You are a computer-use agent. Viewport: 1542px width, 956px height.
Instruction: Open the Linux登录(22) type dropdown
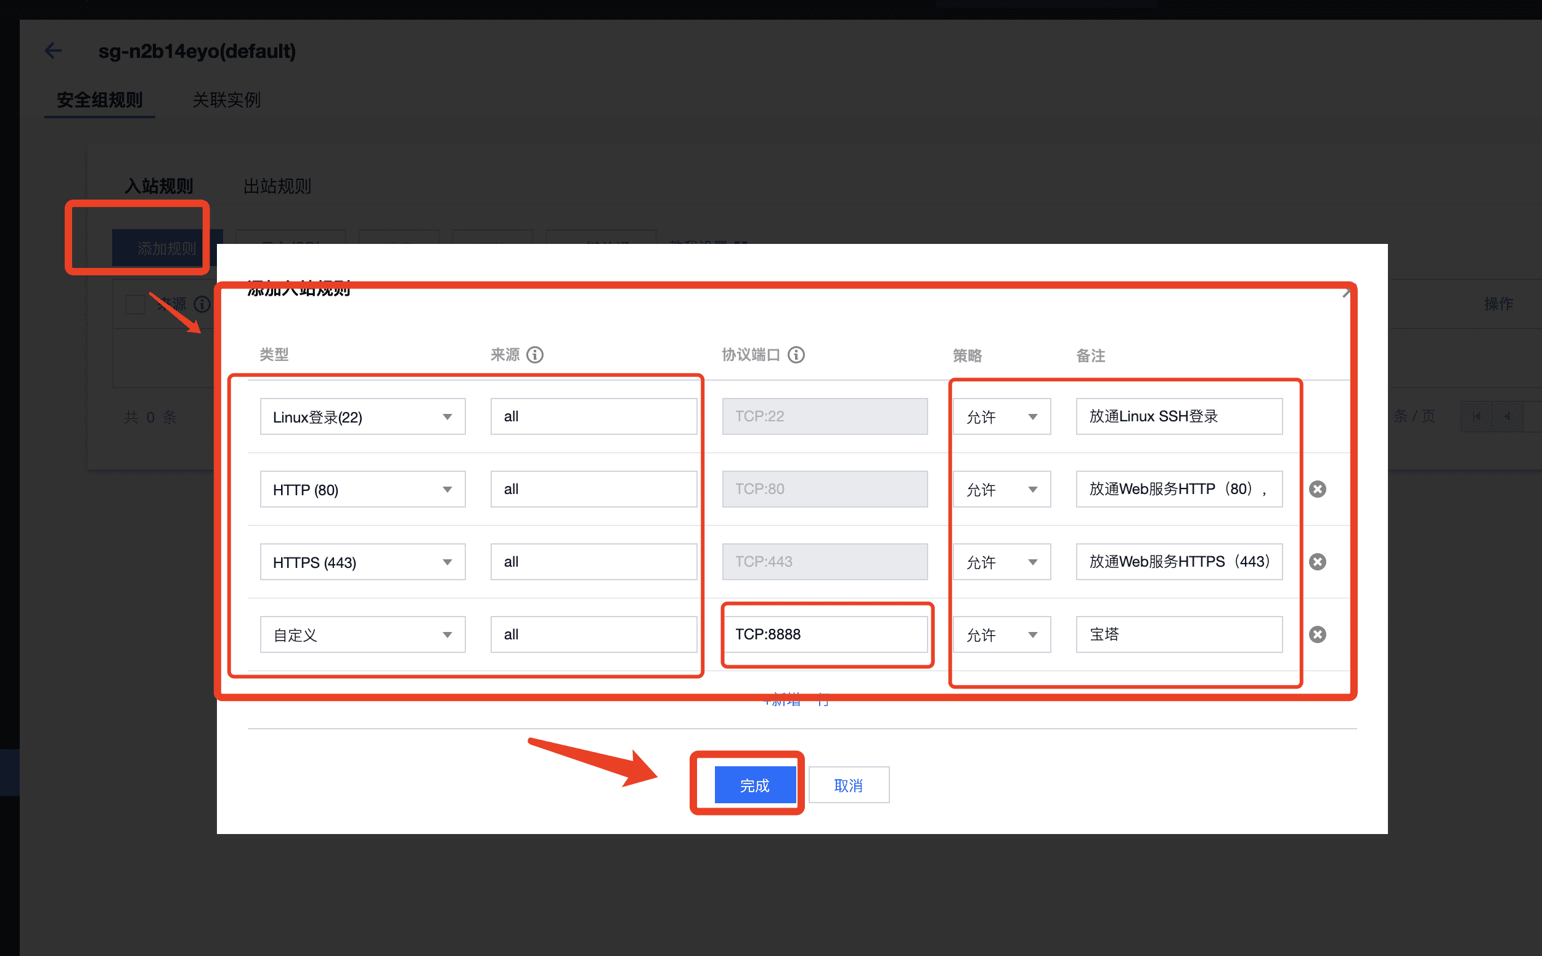pos(362,416)
